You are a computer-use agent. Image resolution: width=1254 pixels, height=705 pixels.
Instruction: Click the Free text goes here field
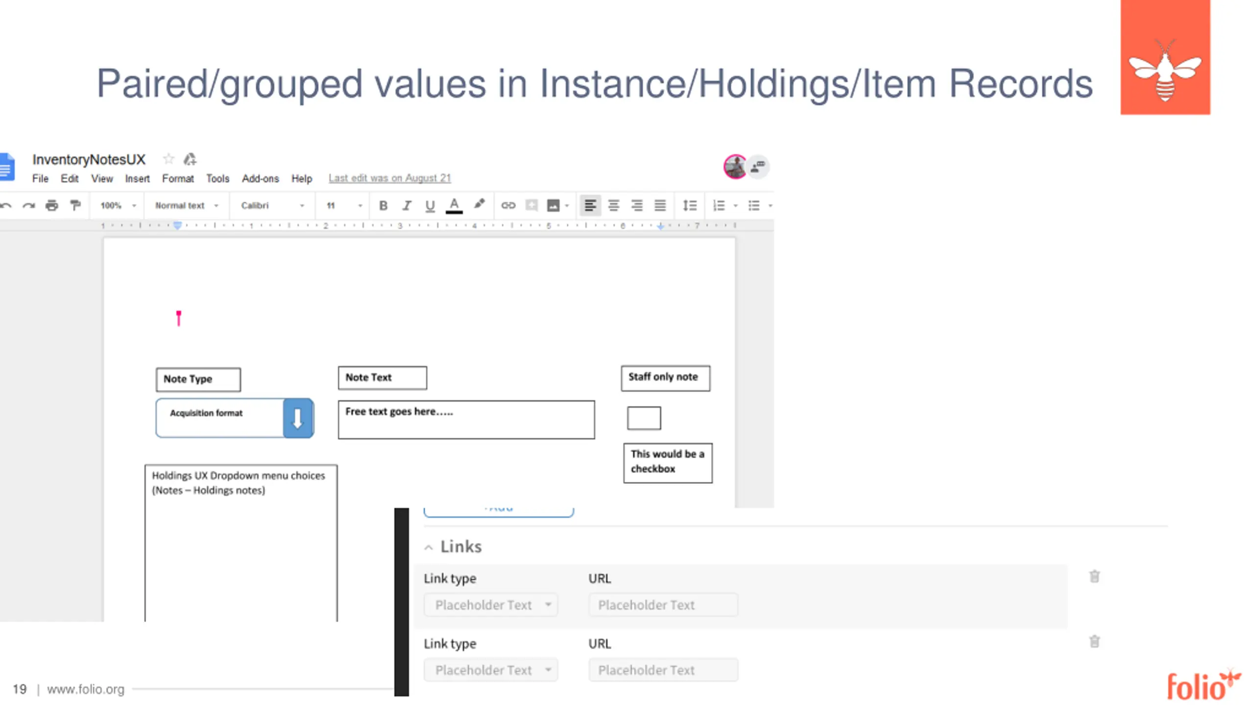[x=466, y=420]
